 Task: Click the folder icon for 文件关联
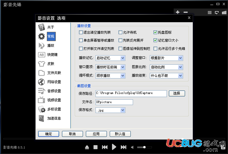click(41, 73)
